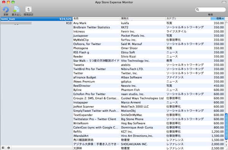
Task: Click the 800.00 price cell
Action: click(x=219, y=127)
